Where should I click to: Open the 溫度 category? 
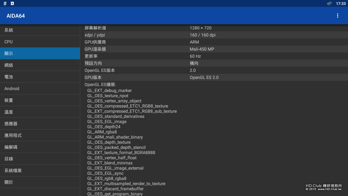click(40, 112)
